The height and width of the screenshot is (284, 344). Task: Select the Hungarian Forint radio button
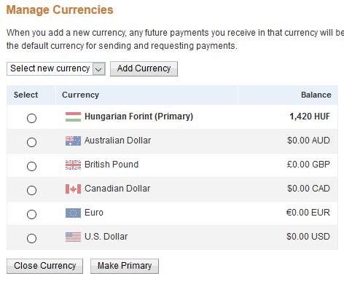coord(31,118)
